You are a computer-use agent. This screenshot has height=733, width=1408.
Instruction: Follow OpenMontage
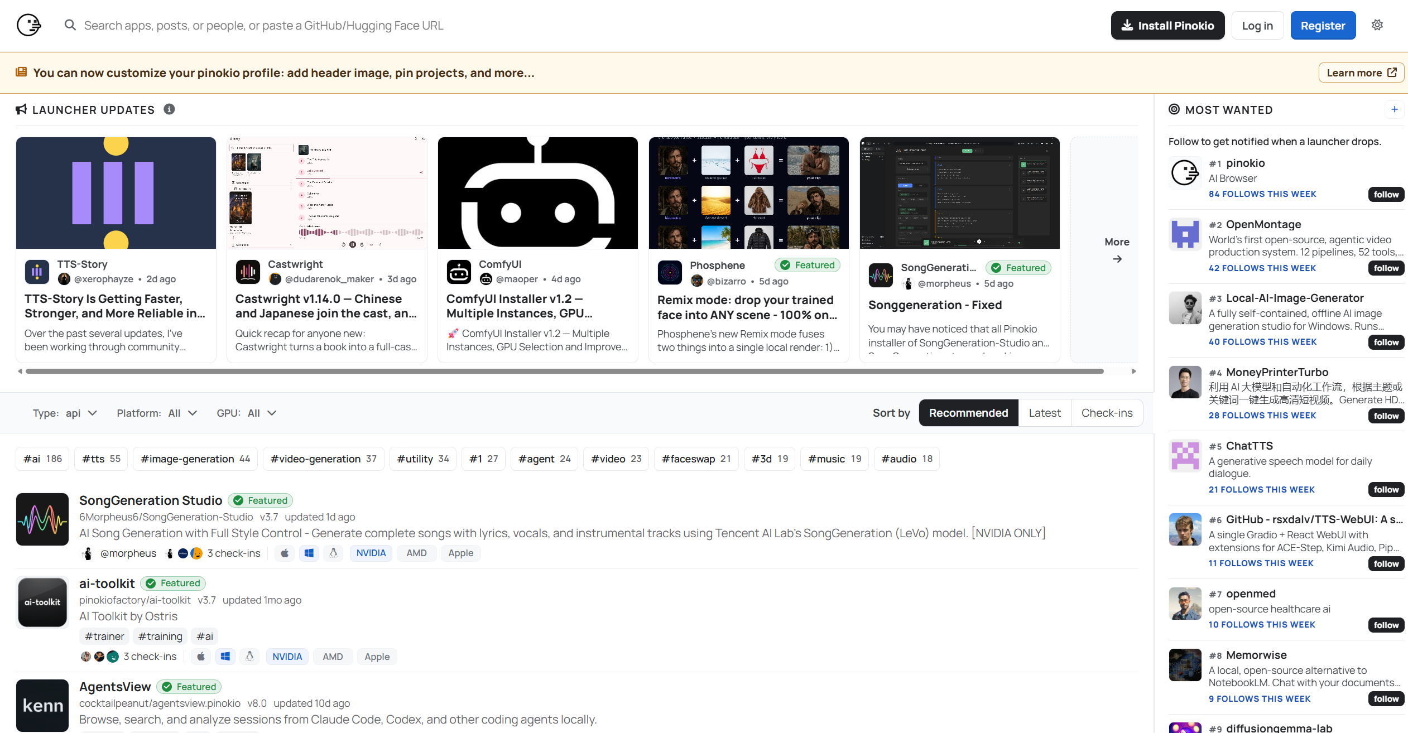pyautogui.click(x=1386, y=268)
